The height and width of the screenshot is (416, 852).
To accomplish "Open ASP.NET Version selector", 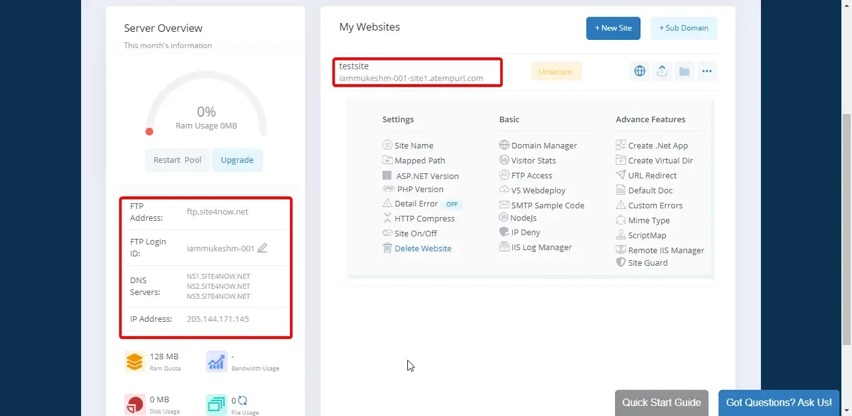I will [427, 175].
